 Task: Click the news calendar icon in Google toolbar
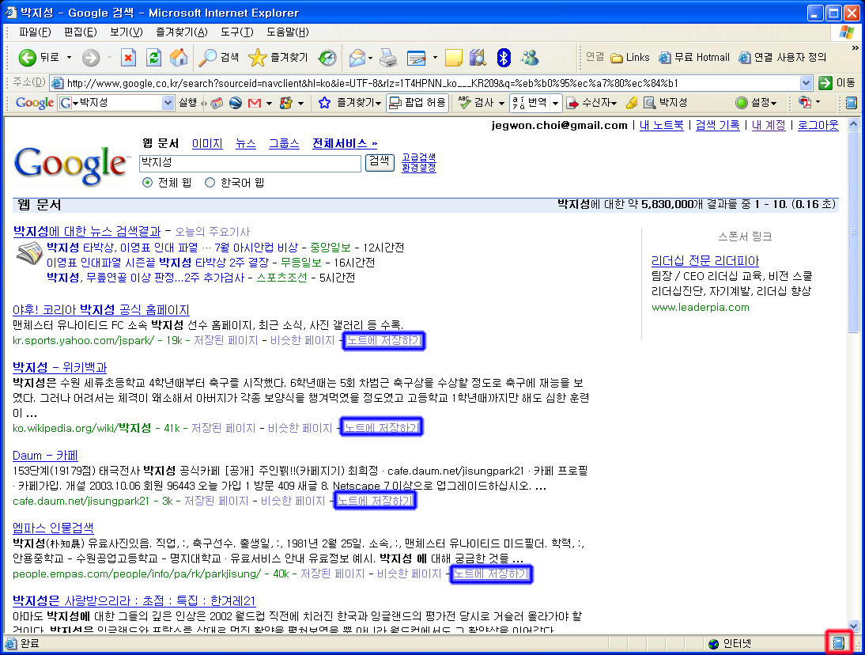point(217,103)
